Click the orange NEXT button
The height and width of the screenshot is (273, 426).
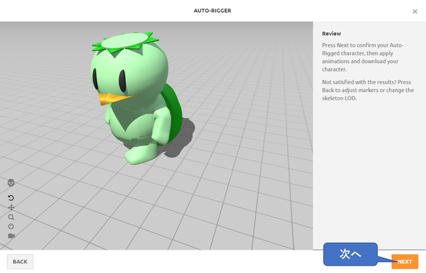coord(405,262)
